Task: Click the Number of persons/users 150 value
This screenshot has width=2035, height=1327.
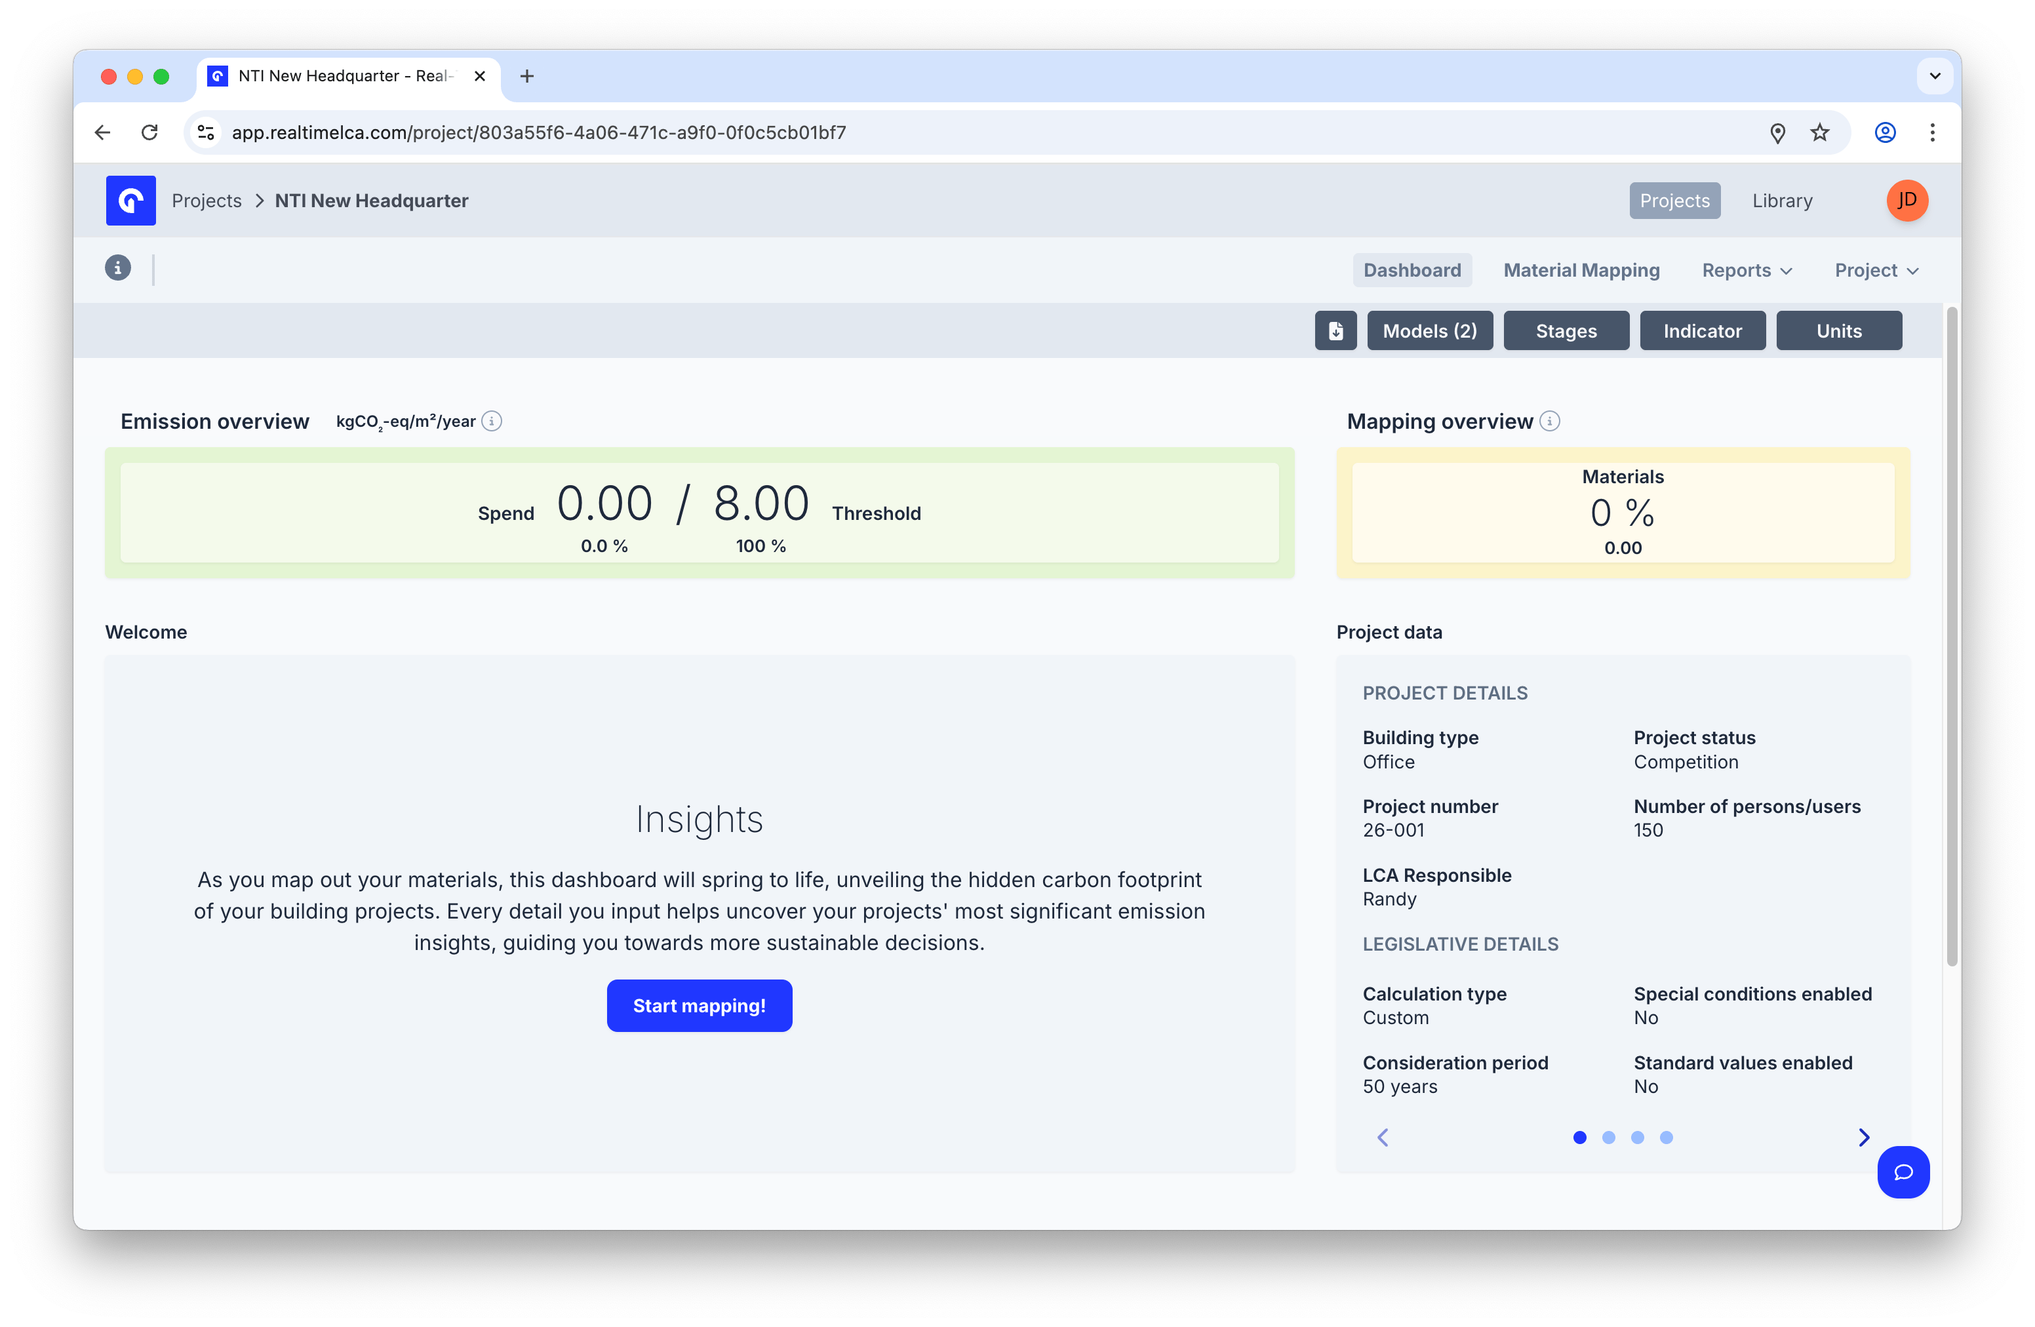Action: pos(1649,830)
